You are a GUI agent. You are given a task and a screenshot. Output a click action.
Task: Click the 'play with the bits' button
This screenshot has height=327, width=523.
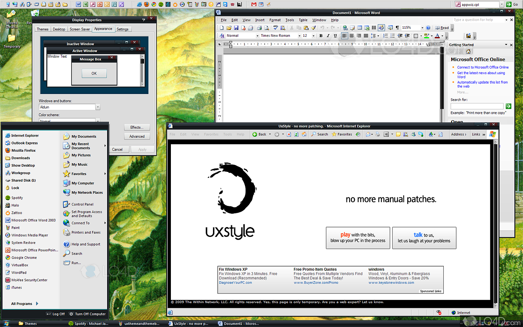358,238
